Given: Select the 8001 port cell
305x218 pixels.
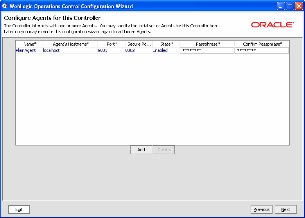Looking at the screenshot, I should (x=111, y=50).
